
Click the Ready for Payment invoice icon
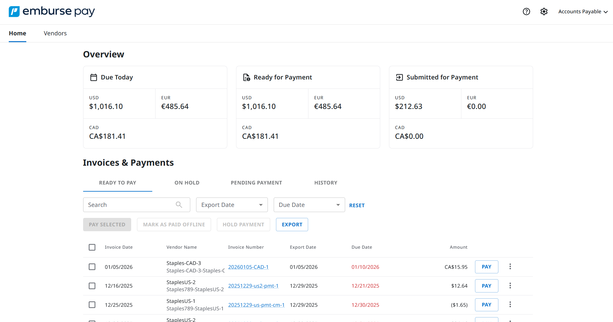point(246,77)
